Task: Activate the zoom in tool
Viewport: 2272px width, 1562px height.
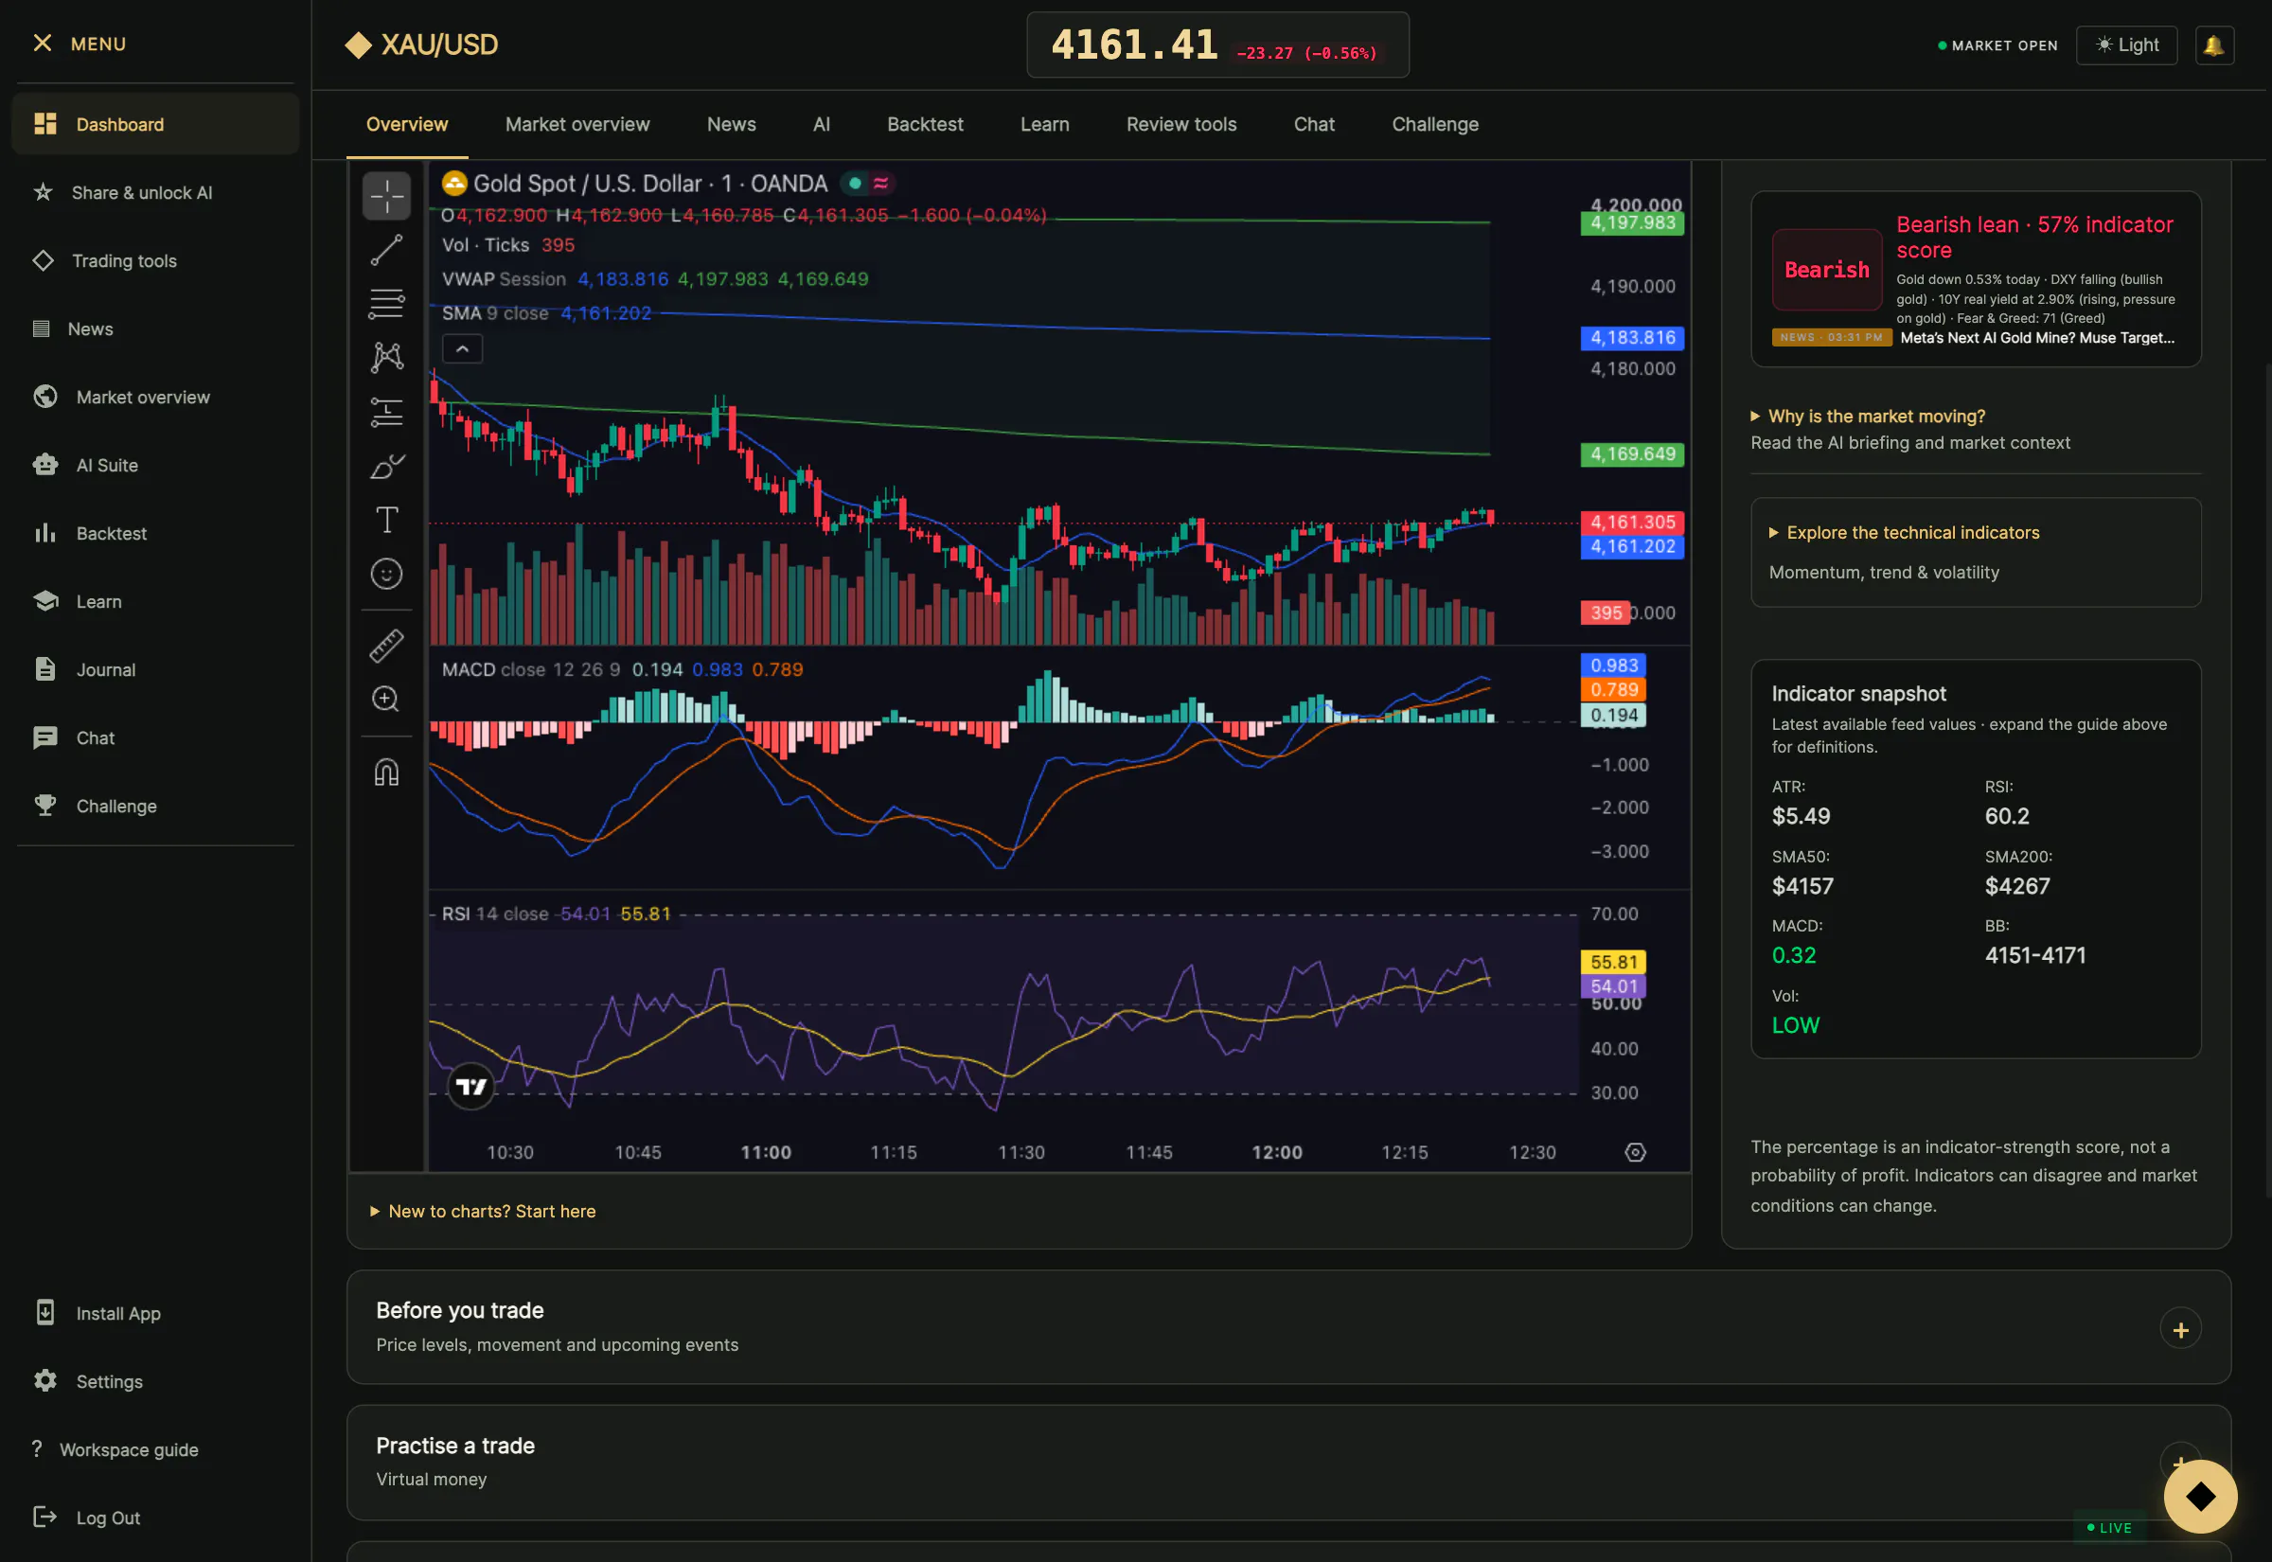Action: point(386,699)
